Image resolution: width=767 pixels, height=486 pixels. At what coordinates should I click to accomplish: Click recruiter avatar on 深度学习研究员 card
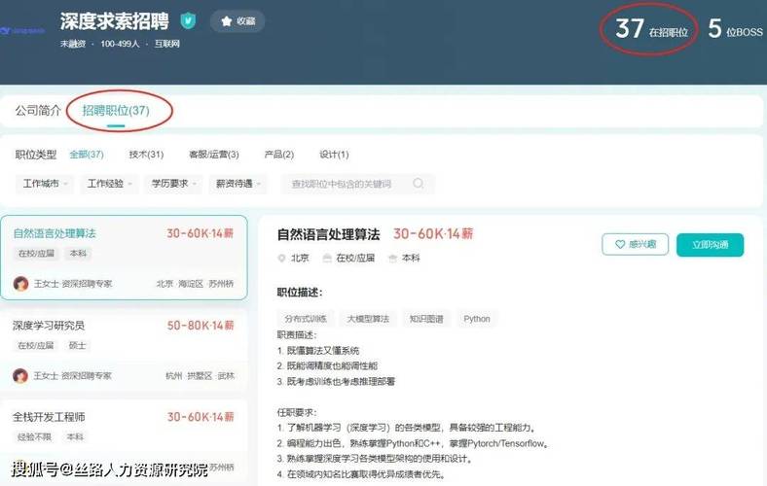(x=20, y=375)
